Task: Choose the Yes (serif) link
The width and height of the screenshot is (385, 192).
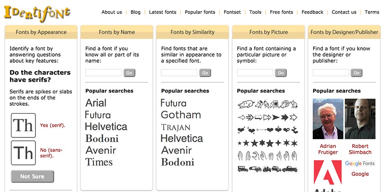Action: coord(53,125)
